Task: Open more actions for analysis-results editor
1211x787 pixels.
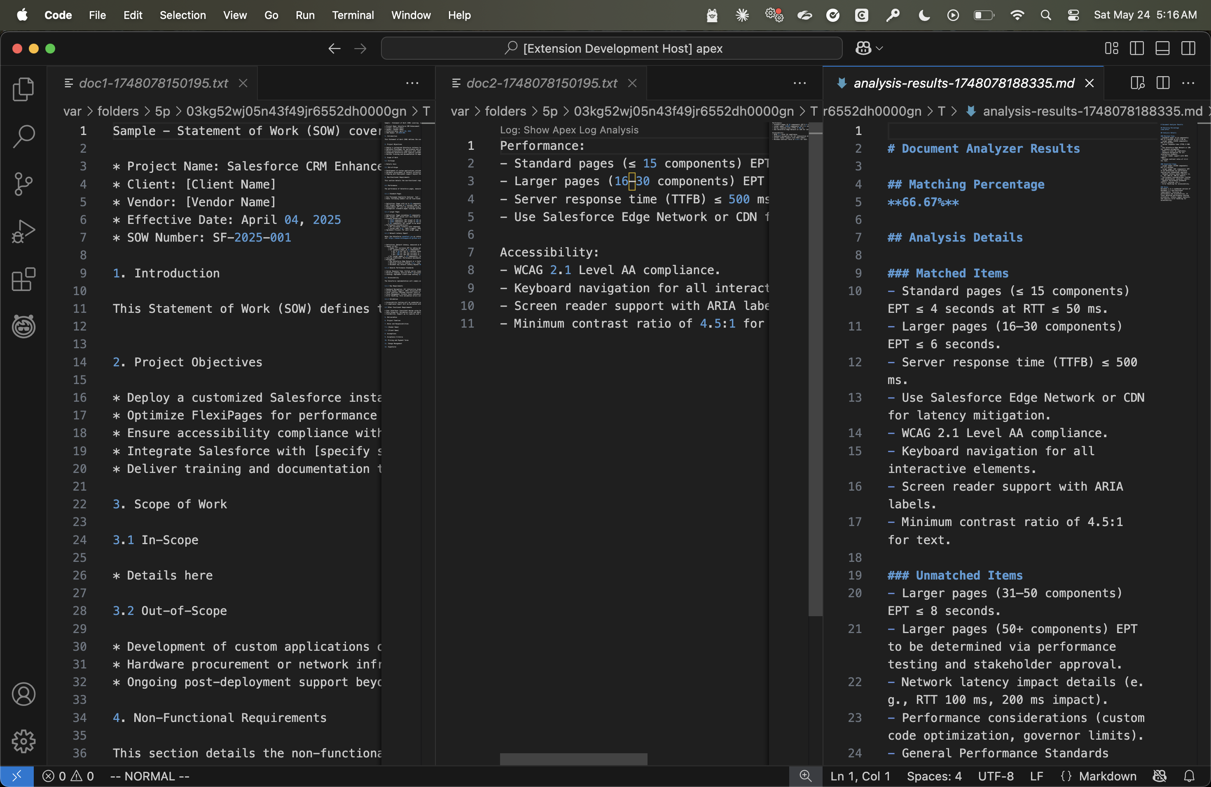Action: (1188, 83)
